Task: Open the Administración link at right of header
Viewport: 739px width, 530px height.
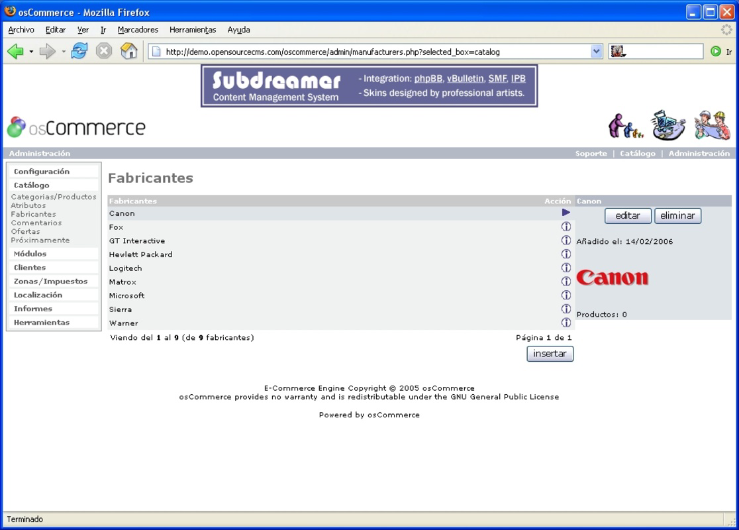Action: [699, 153]
